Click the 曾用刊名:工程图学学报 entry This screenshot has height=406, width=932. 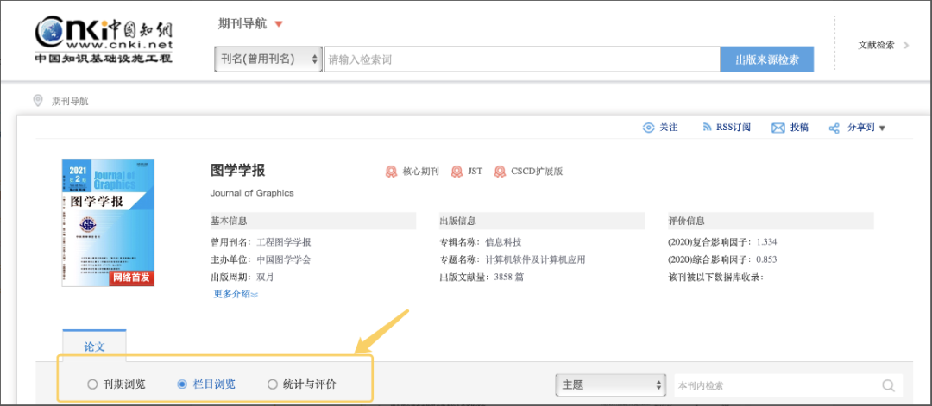pyautogui.click(x=261, y=242)
